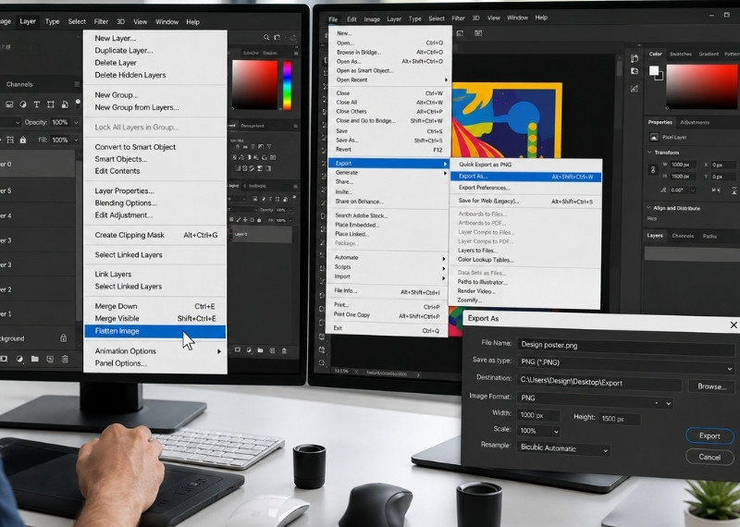Click the smart object filter icon
This screenshot has width=740, height=527.
click(65, 104)
